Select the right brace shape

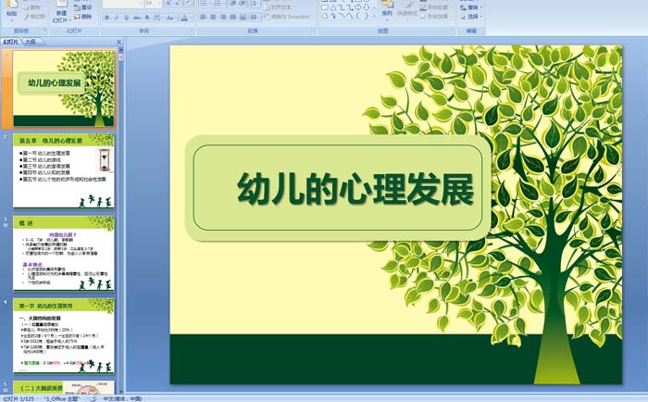click(367, 16)
